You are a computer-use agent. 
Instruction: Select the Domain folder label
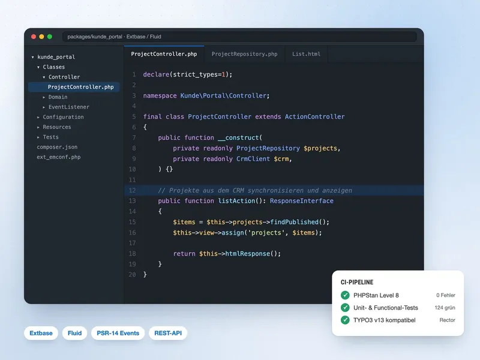[x=58, y=97]
